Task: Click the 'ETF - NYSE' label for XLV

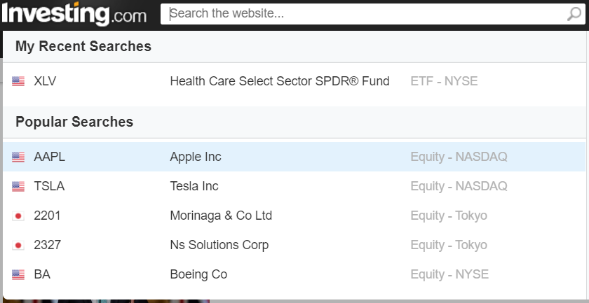Action: point(444,81)
